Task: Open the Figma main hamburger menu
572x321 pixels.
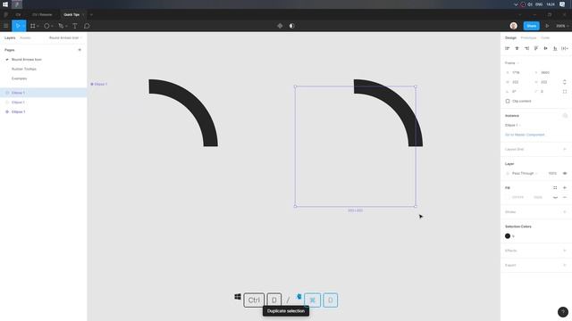Action: point(6,26)
